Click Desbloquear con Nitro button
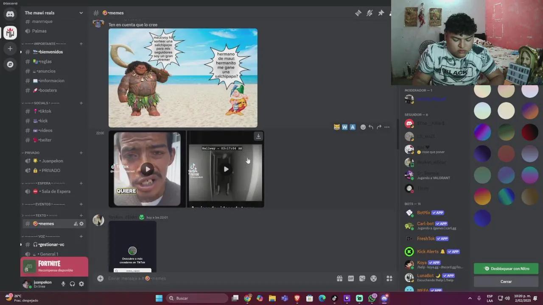 tap(506, 269)
